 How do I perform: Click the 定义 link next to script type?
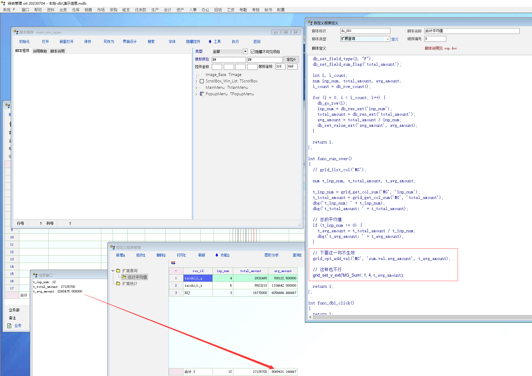tap(395, 39)
